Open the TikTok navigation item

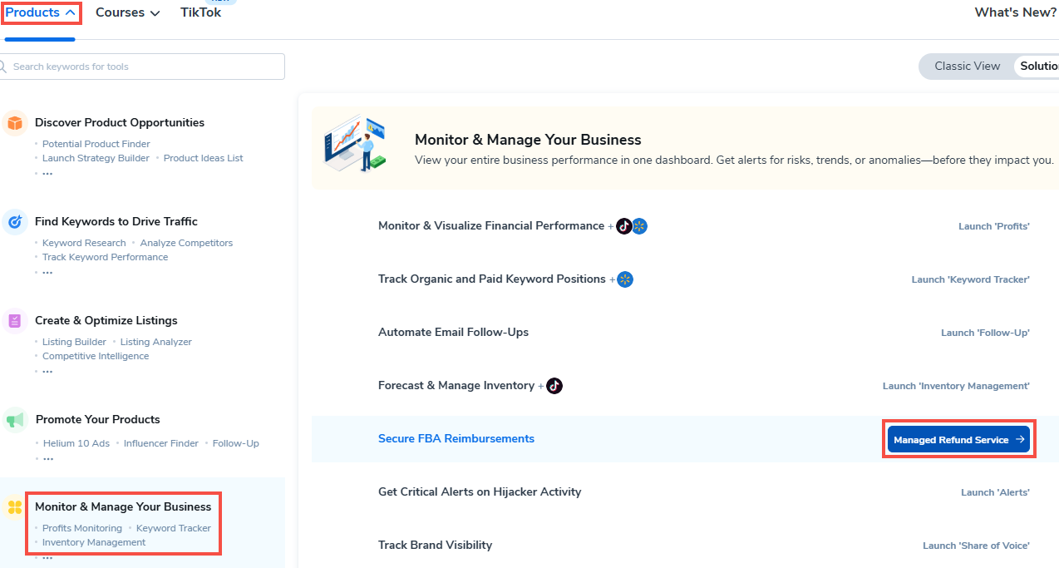[200, 13]
